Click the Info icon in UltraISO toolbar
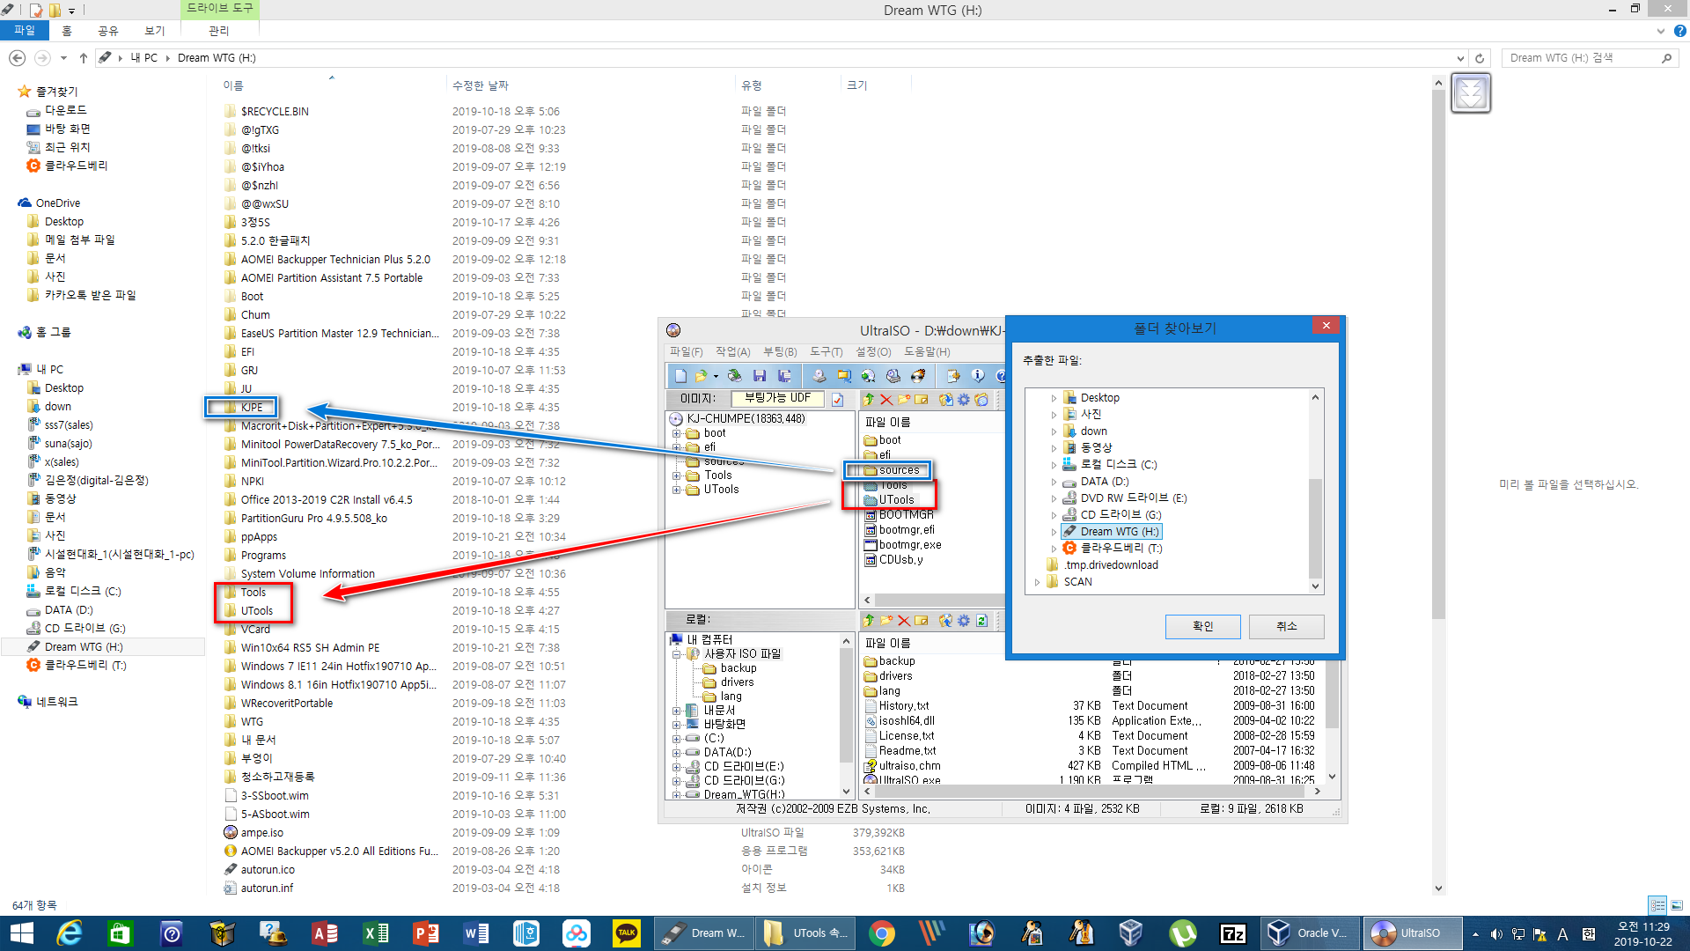 [978, 376]
